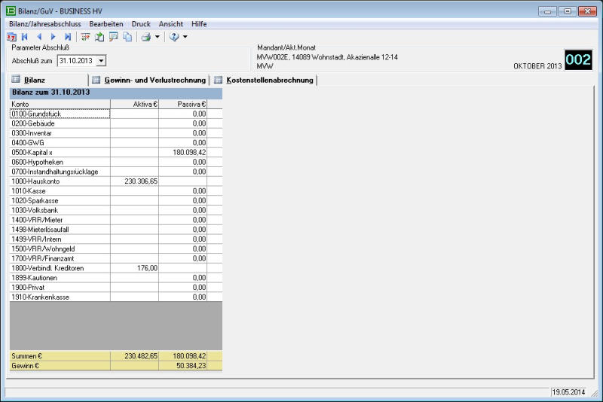Click the Passiva € column header
Image resolution: width=603 pixels, height=402 pixels.
(x=182, y=104)
